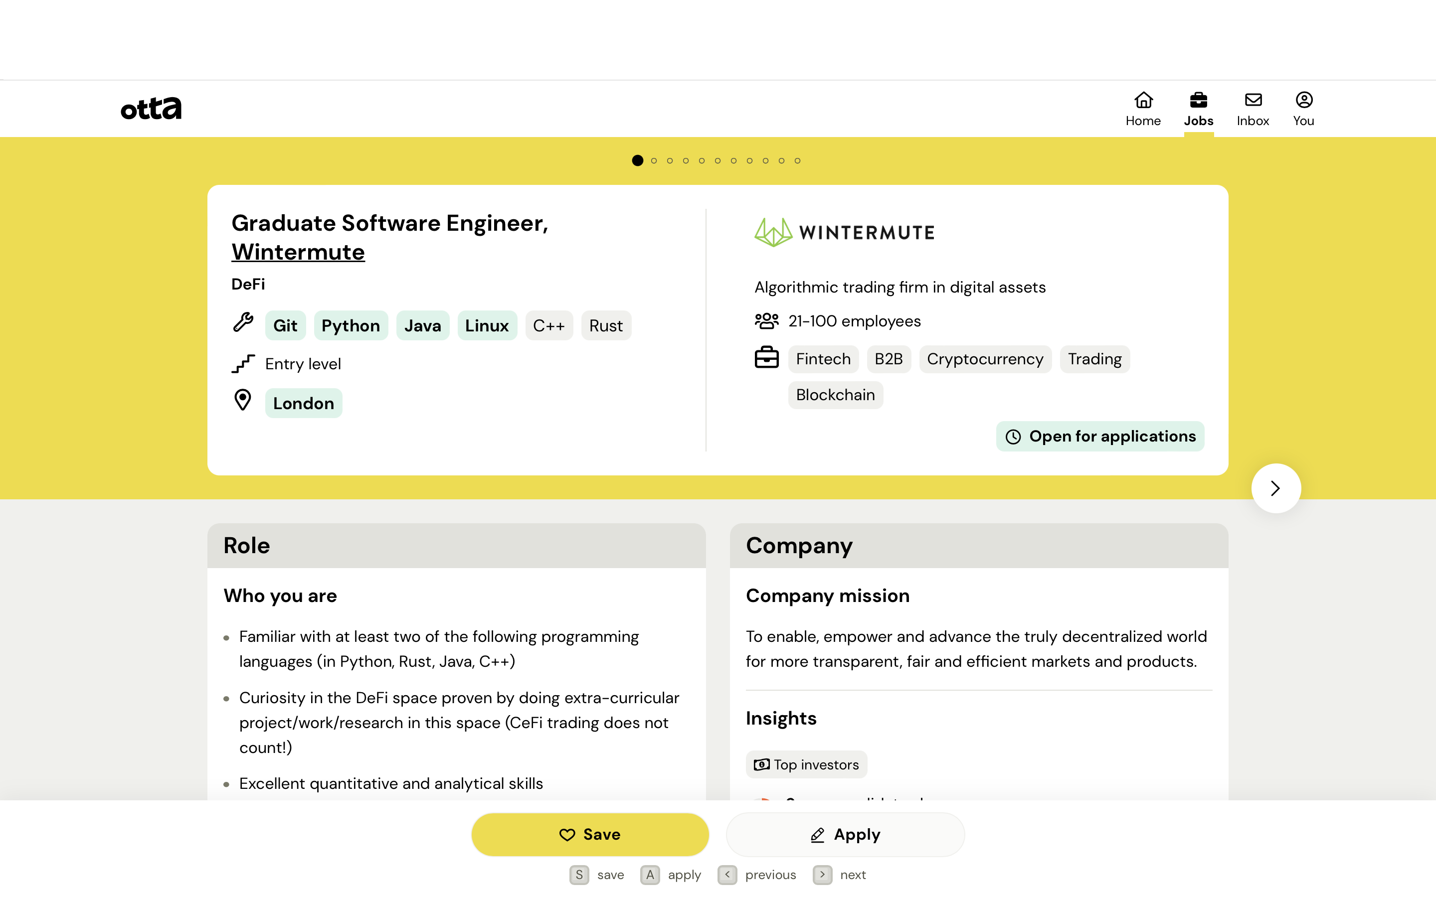Viewport: 1436px width, 897px height.
Task: Select the Python skill tag
Action: click(x=351, y=325)
